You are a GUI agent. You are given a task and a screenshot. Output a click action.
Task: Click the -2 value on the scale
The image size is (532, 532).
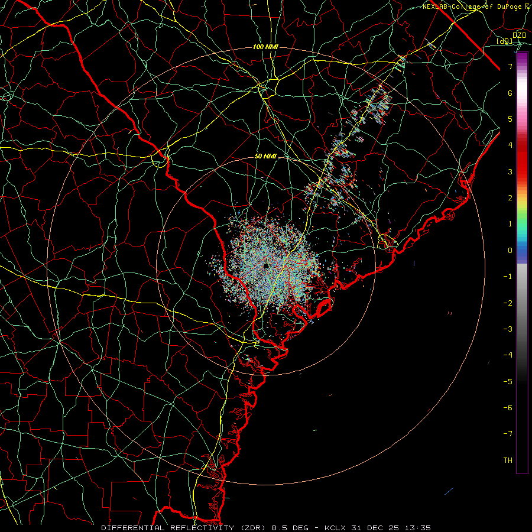click(x=508, y=303)
